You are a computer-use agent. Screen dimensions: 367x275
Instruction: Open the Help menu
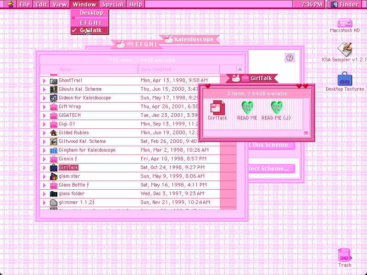pos(136,4)
